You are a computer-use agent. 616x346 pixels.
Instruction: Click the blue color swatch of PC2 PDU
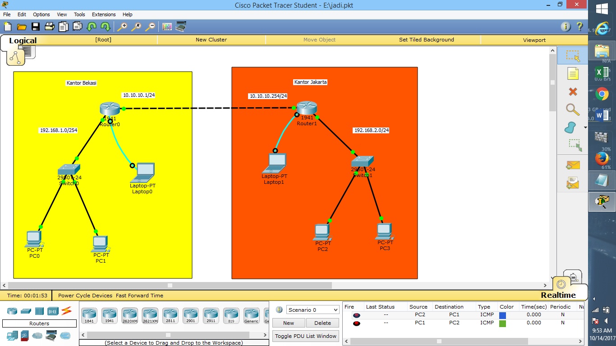point(503,315)
